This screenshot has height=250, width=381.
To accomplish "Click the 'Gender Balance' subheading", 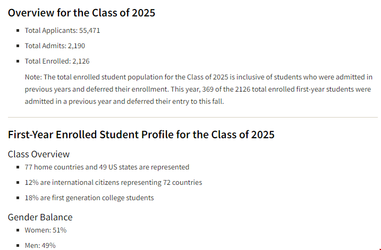I will (40, 217).
